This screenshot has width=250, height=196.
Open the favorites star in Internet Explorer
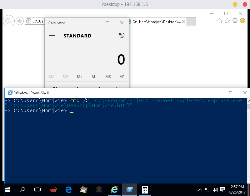[x=227, y=21]
